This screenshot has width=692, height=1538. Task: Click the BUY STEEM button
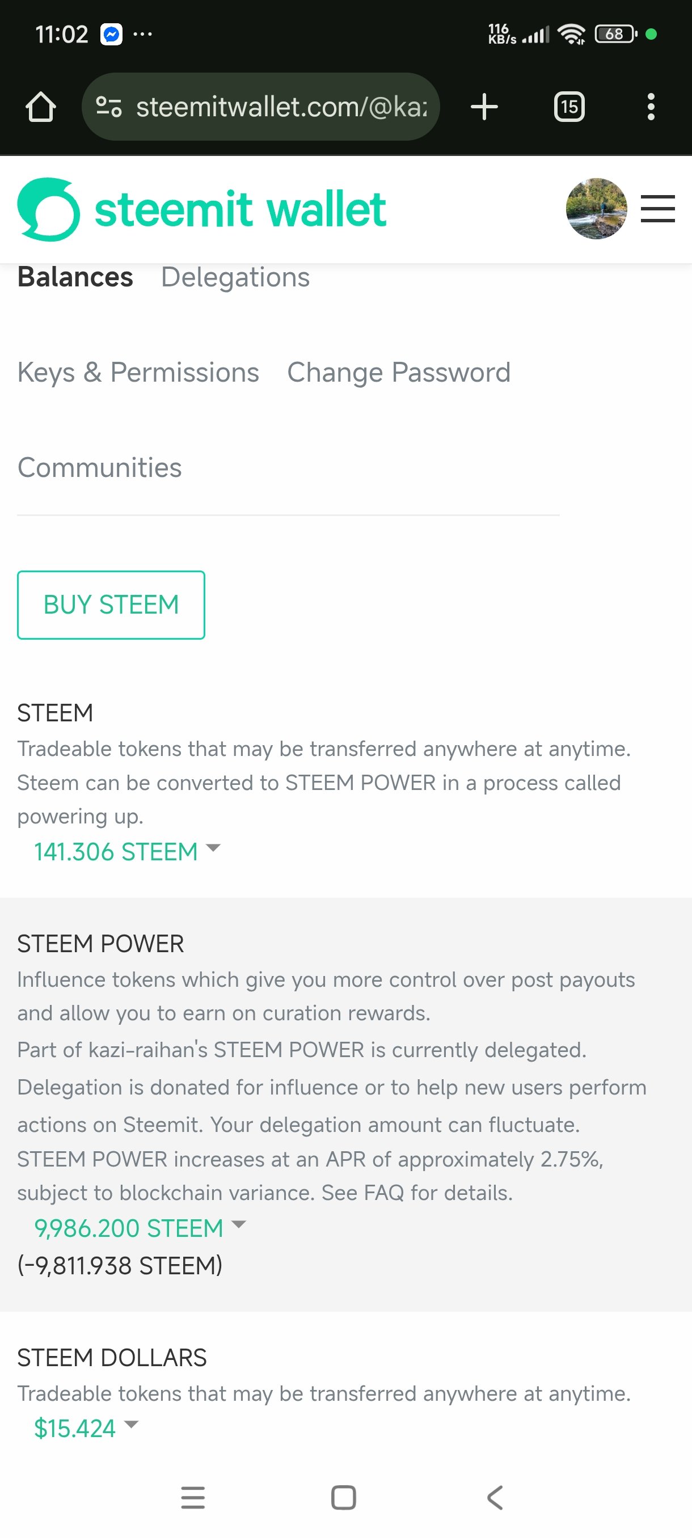[111, 605]
